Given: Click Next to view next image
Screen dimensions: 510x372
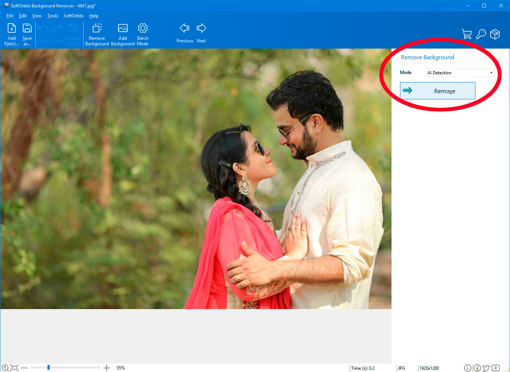Looking at the screenshot, I should (x=201, y=33).
